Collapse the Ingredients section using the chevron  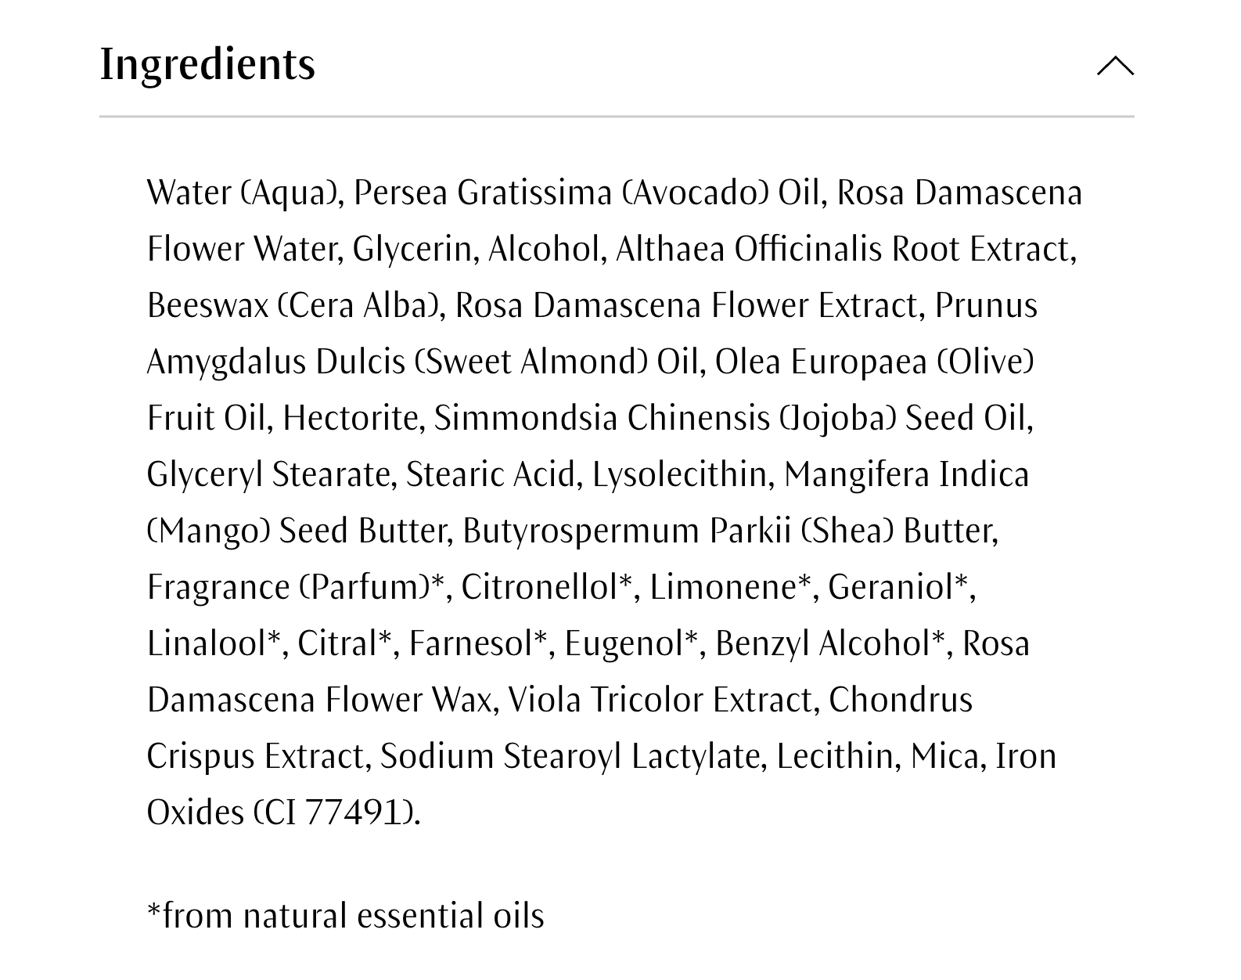[x=1115, y=66]
